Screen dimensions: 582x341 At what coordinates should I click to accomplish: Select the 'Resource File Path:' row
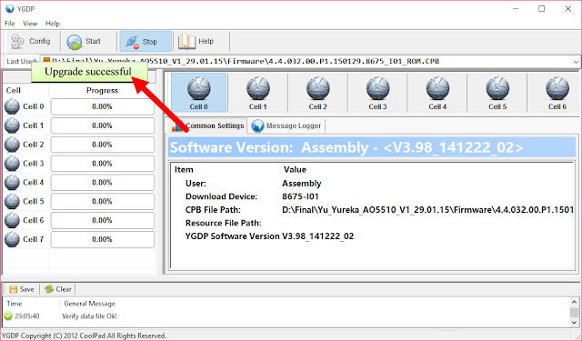click(372, 223)
